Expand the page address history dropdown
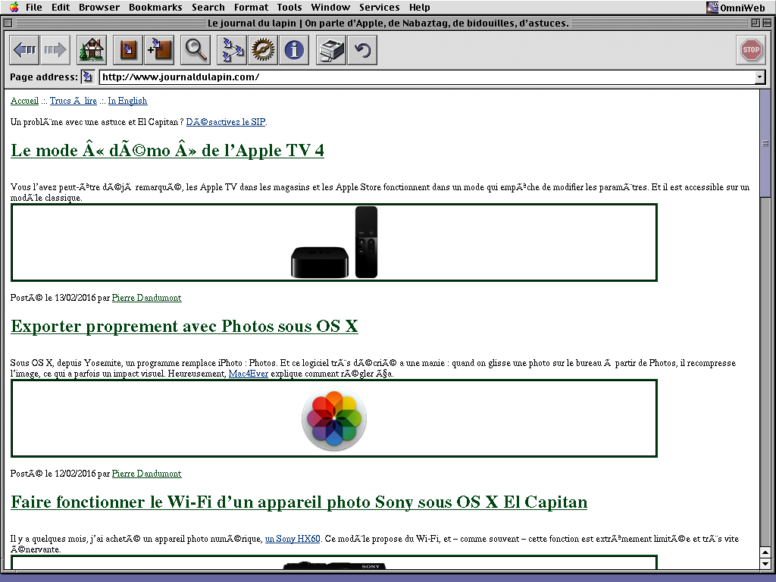 pyautogui.click(x=759, y=77)
